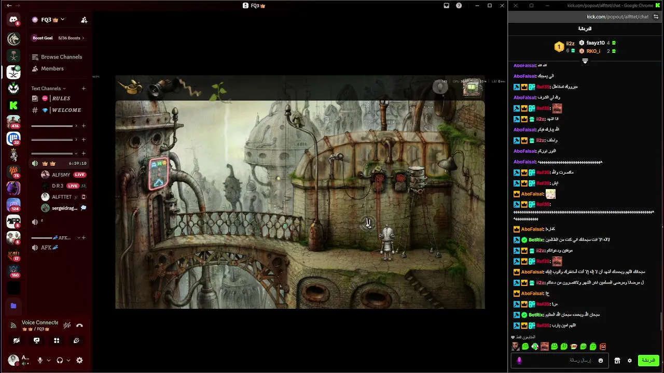Collapse the Text Channels category
Screen dimensions: 664x373
[49, 89]
